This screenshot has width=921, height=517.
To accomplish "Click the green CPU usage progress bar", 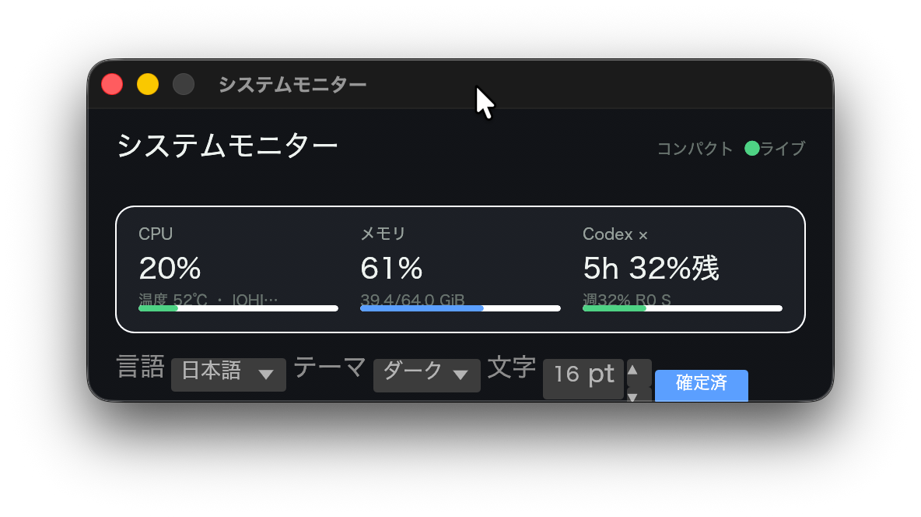I will click(x=239, y=308).
